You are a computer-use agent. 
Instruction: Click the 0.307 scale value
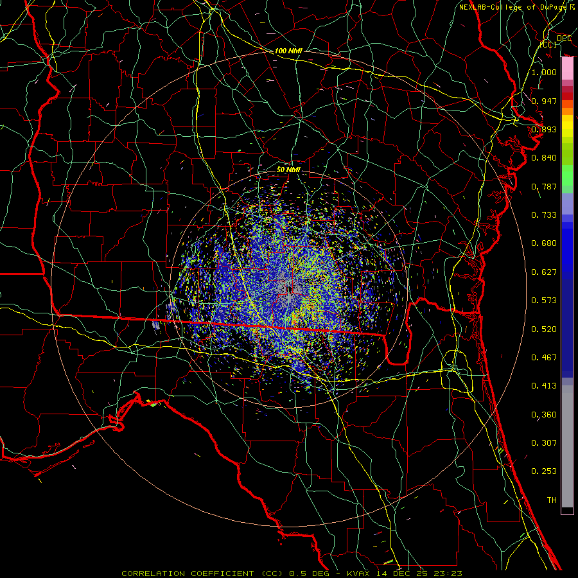pos(544,443)
